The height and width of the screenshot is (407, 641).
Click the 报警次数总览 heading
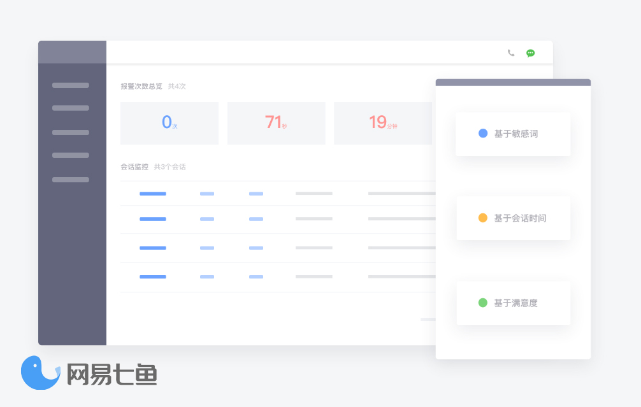pyautogui.click(x=141, y=86)
